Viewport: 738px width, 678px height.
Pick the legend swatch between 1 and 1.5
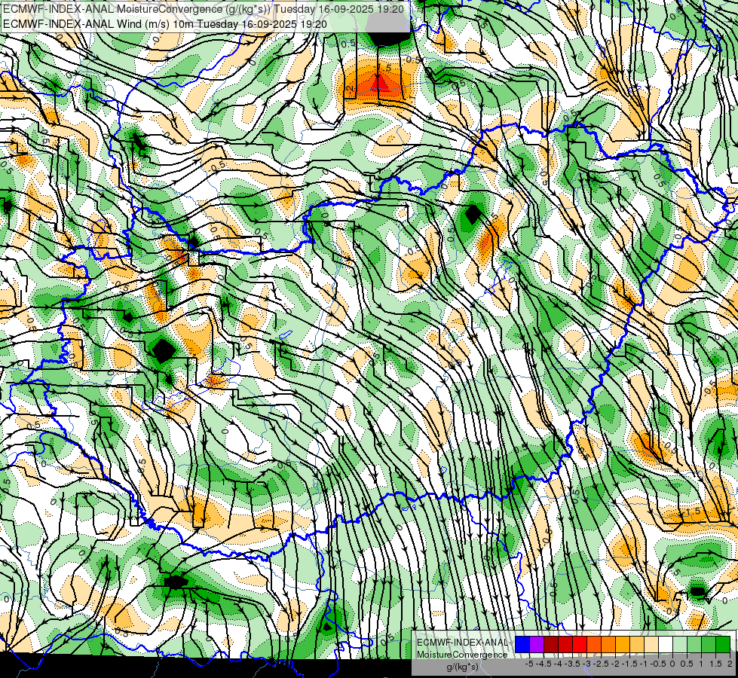click(709, 645)
